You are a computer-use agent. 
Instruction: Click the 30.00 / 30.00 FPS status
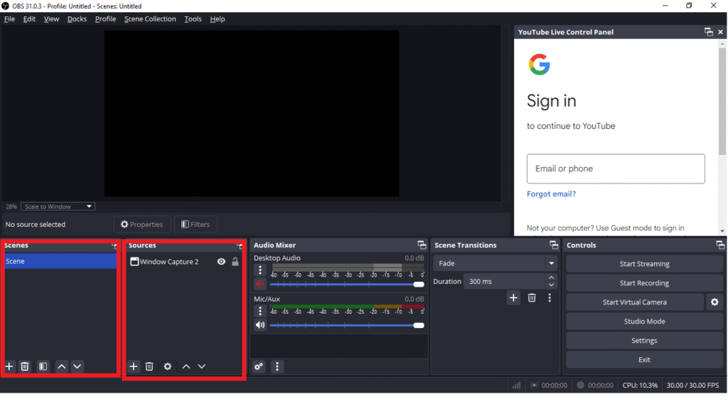[x=692, y=386]
